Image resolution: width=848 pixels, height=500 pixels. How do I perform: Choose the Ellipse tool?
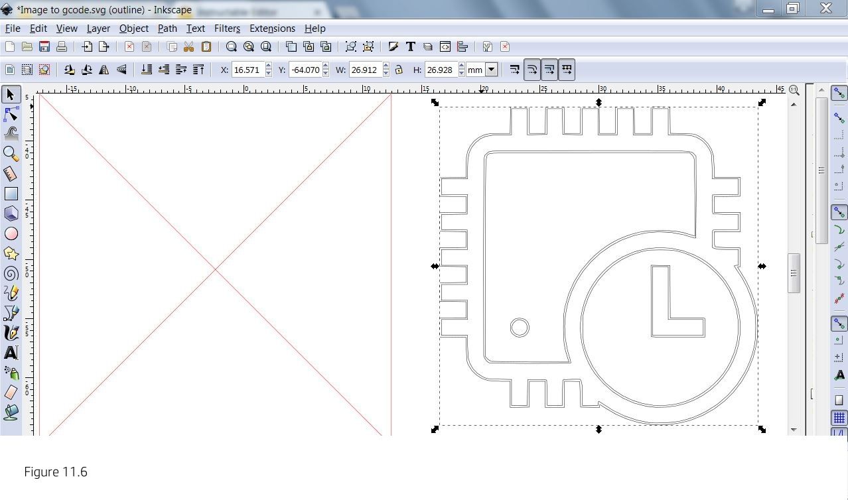11,233
